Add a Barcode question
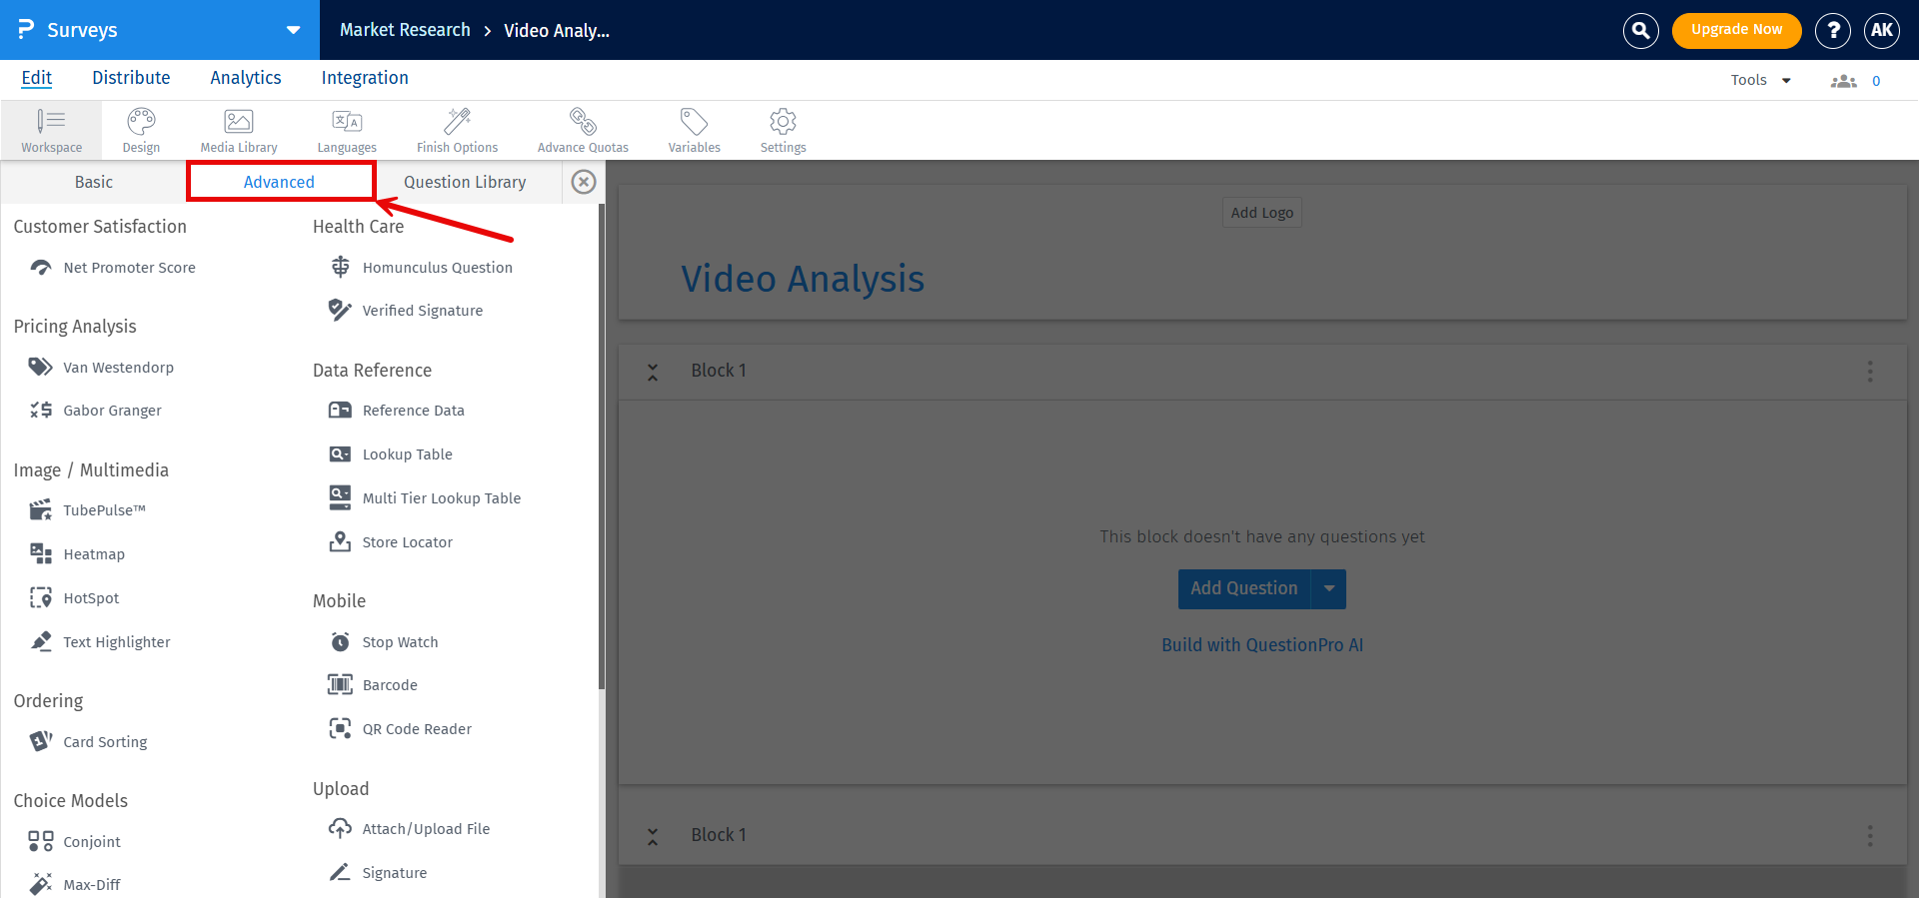1919x898 pixels. pos(374,685)
